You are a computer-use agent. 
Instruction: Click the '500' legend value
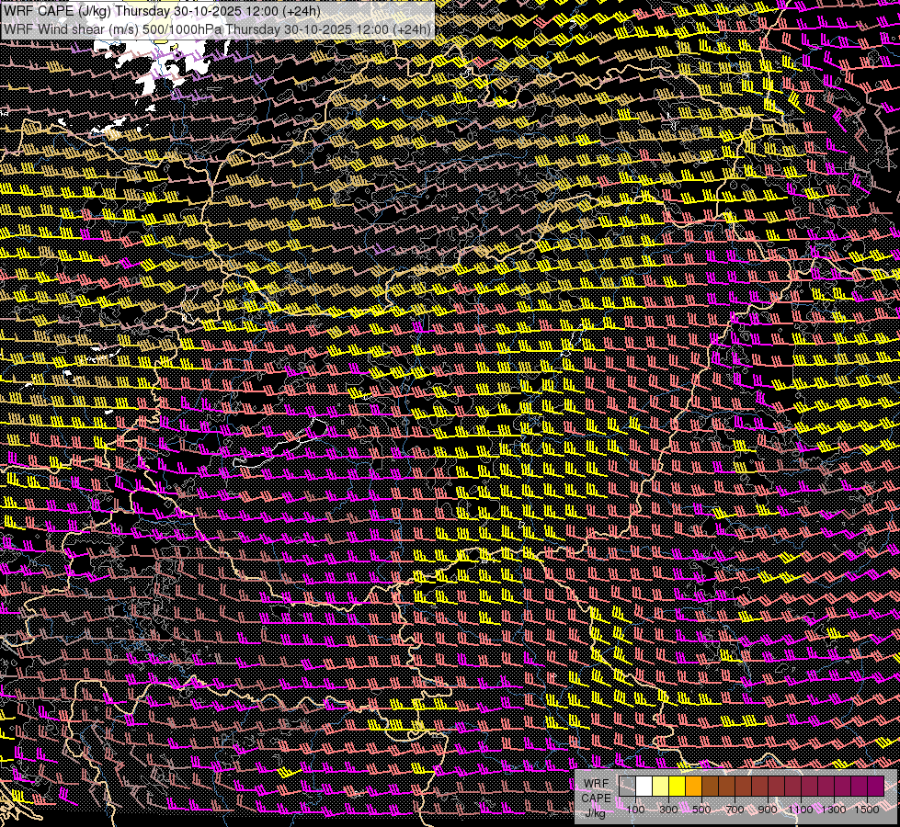(701, 810)
